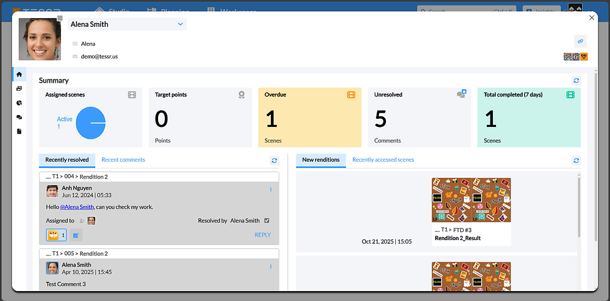Screen dimensions: 610x301
Task: Click the award icon on Target points card
Action: (242, 95)
